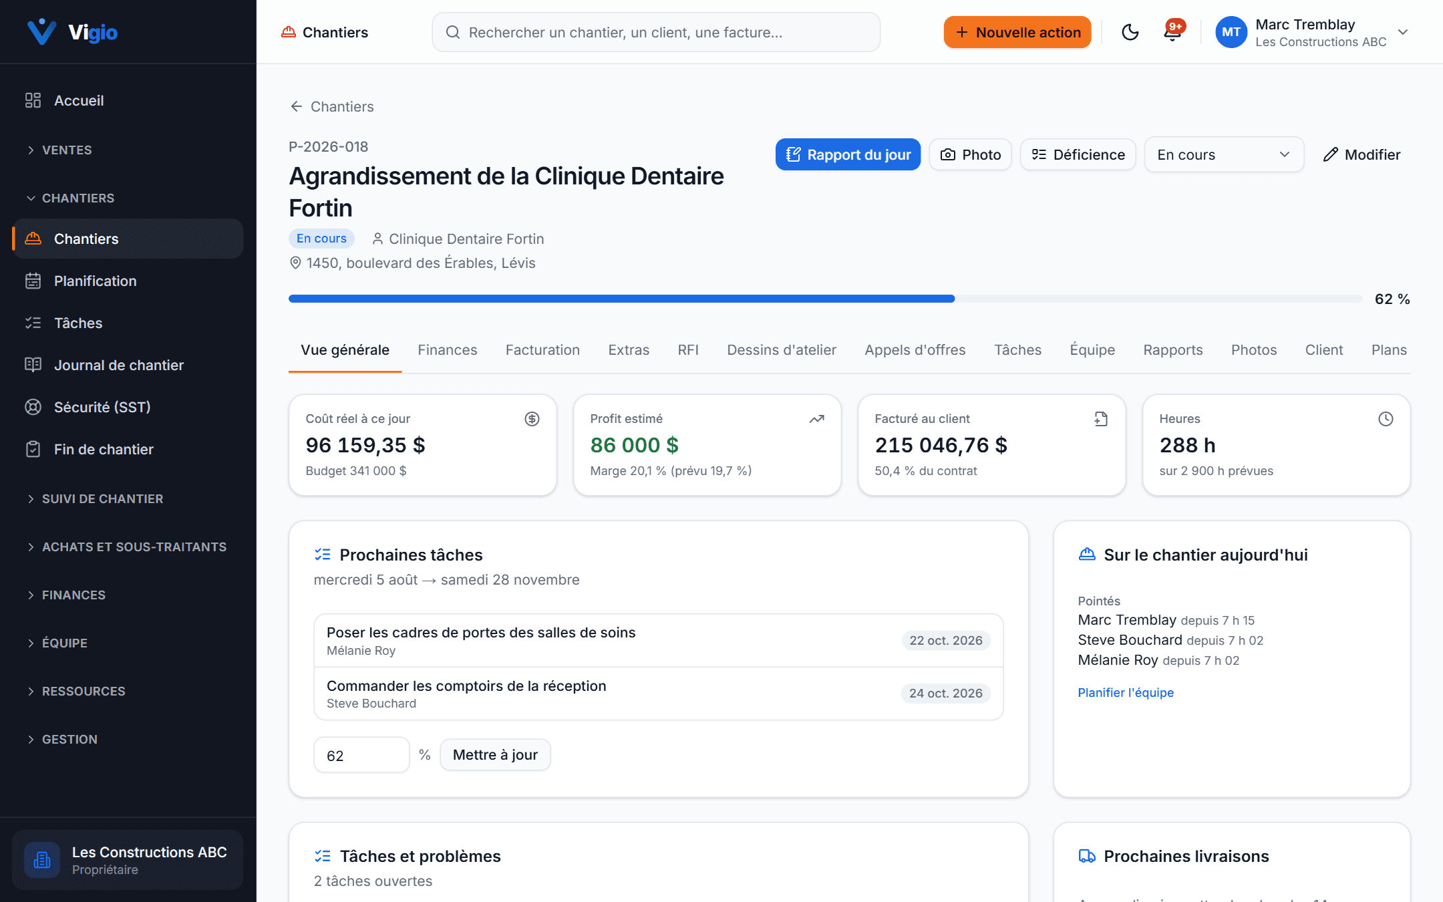Open Sécurité (SST) in sidebar
The width and height of the screenshot is (1443, 902).
tap(128, 407)
